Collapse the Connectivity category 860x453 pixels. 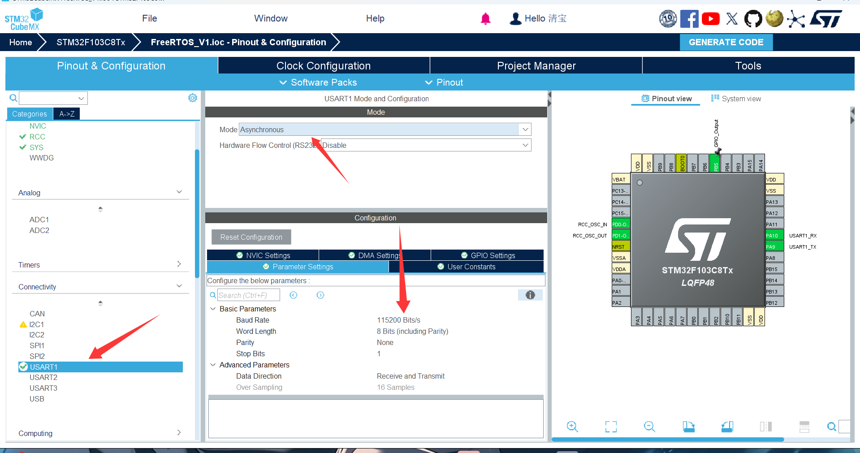(x=179, y=286)
